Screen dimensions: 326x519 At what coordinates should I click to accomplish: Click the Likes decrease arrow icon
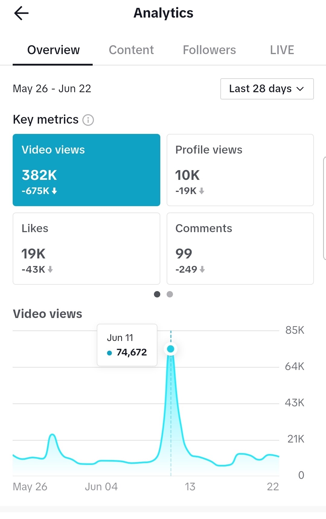(x=50, y=269)
